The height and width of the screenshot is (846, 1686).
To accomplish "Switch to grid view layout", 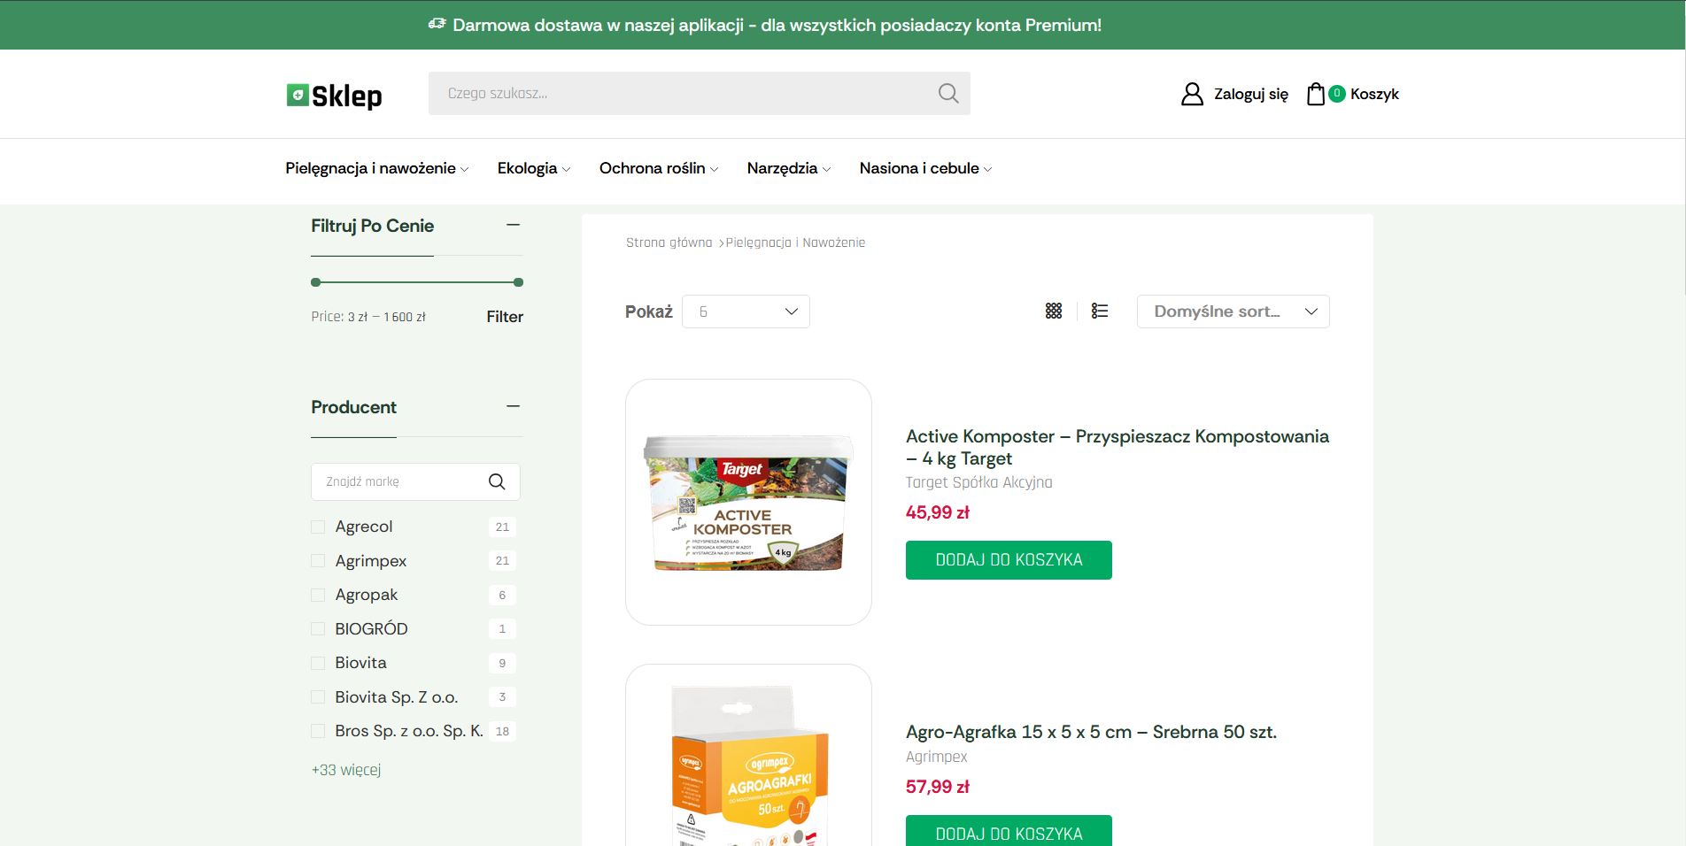I will [1053, 311].
